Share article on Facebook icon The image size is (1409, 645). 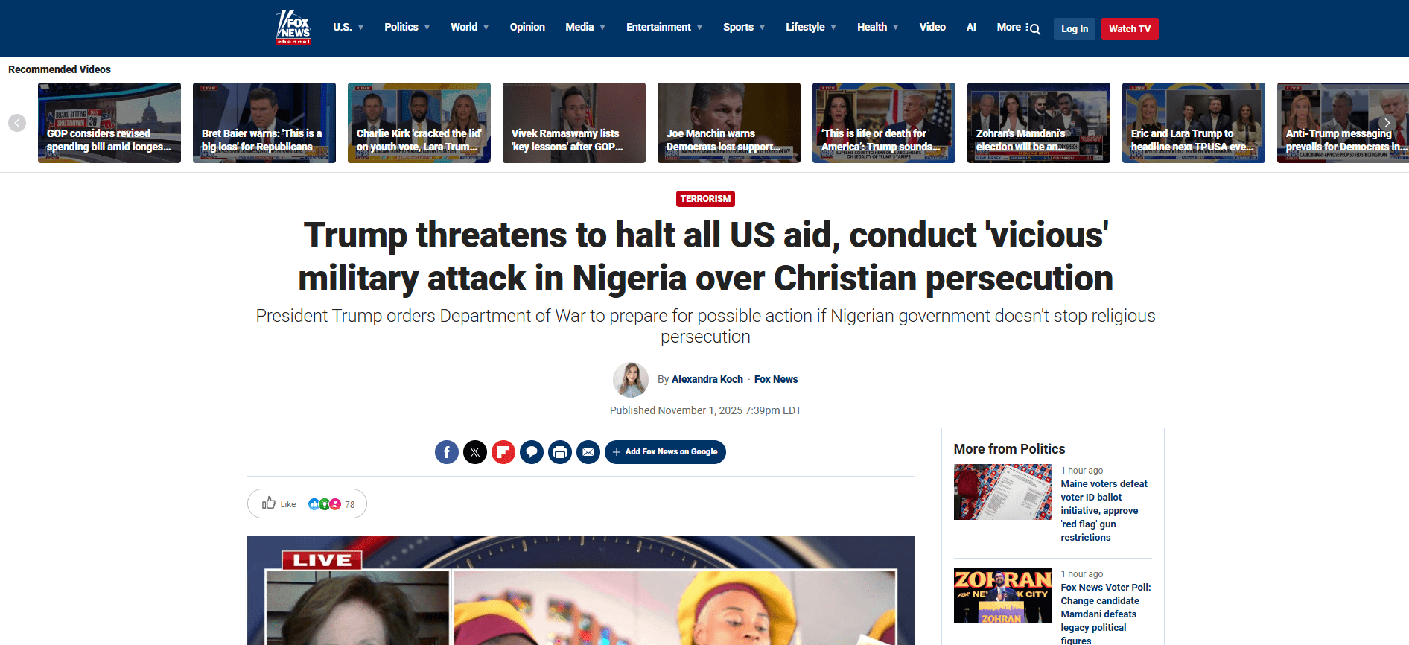[447, 452]
